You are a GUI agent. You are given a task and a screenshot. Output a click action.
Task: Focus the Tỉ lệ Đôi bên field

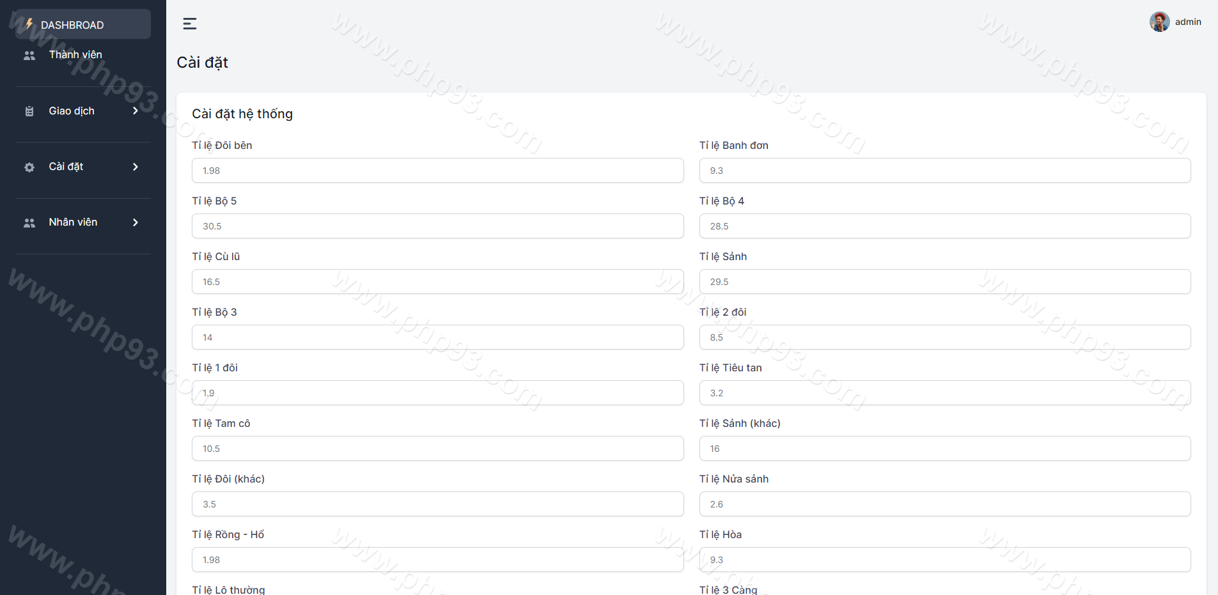coord(437,171)
